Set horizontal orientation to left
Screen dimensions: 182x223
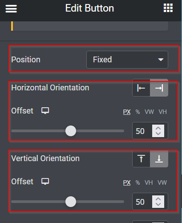tap(141, 88)
